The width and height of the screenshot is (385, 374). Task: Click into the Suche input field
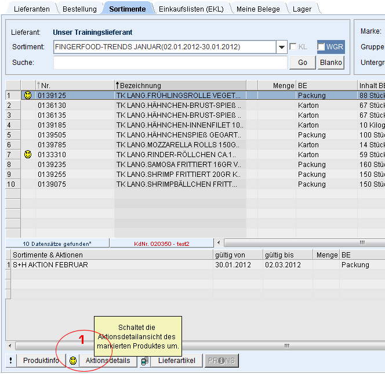point(170,63)
